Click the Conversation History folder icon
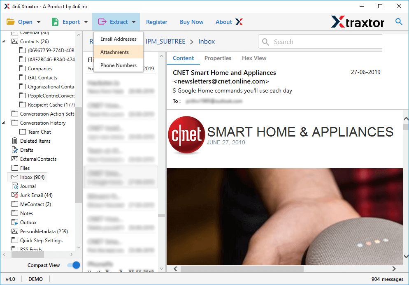Image resolution: width=409 pixels, height=285 pixels. (x=15, y=123)
